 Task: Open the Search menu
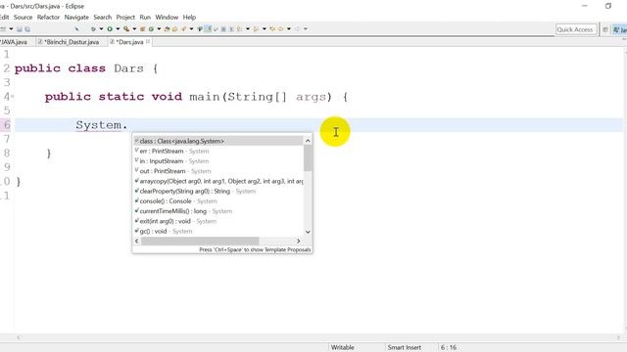(x=102, y=18)
